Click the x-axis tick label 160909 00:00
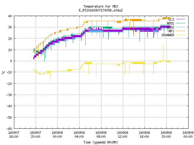The width and height of the screenshot is (194, 145). coord(188,135)
